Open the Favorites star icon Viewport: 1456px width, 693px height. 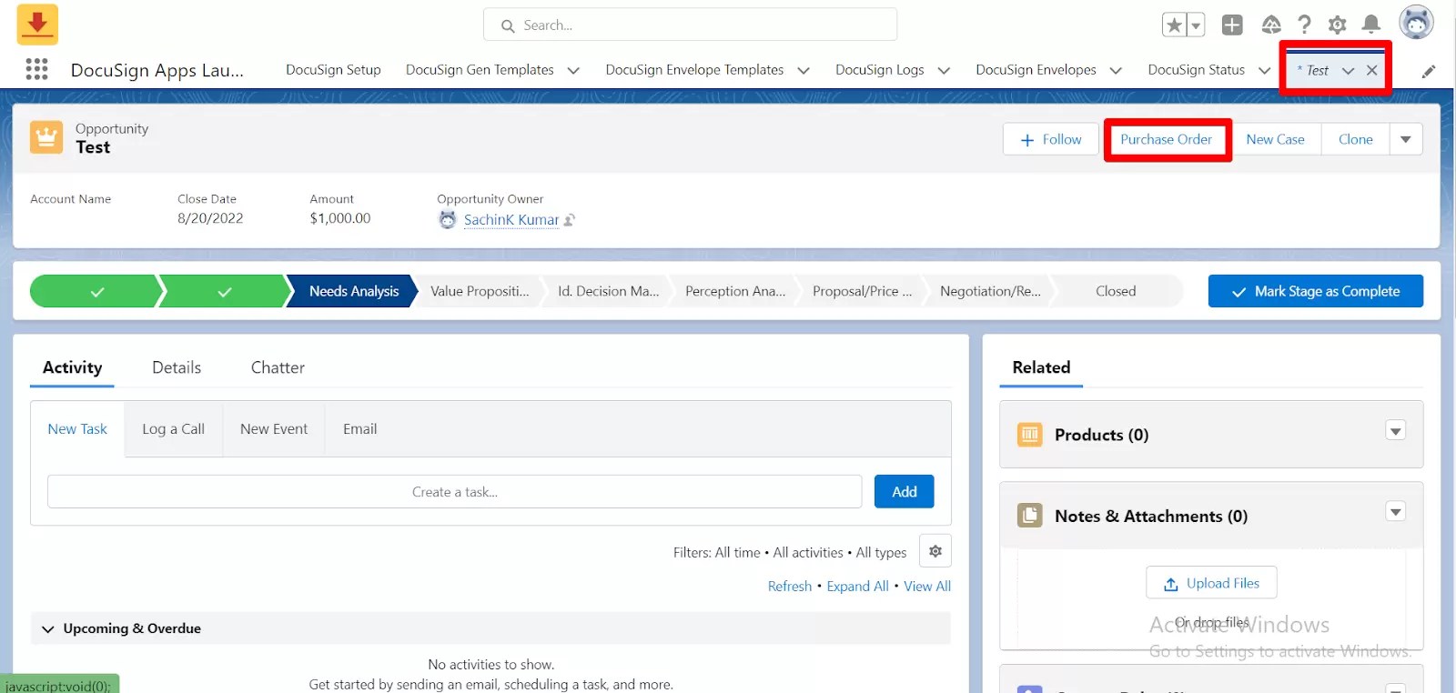(x=1174, y=25)
